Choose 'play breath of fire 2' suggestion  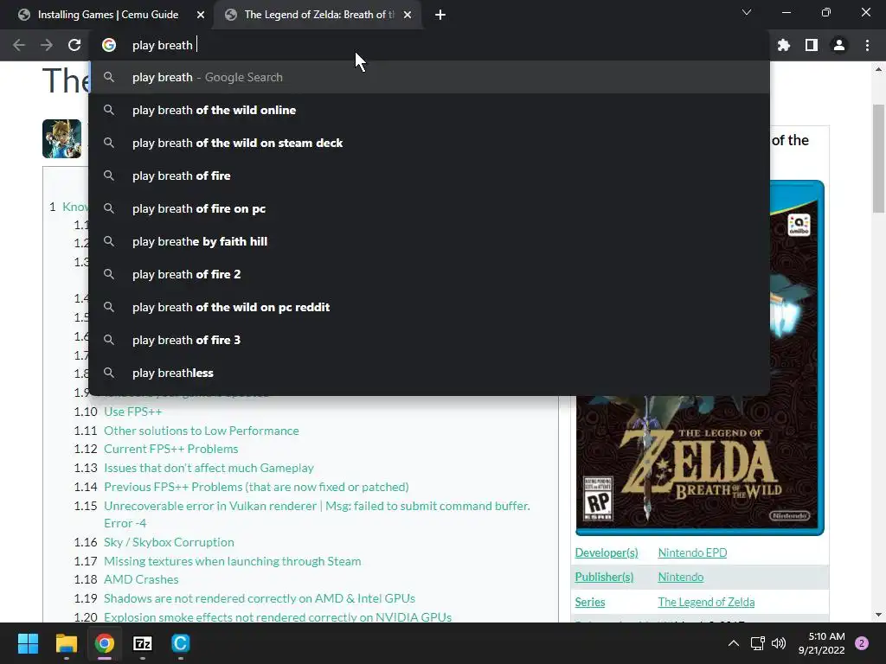[429, 274]
